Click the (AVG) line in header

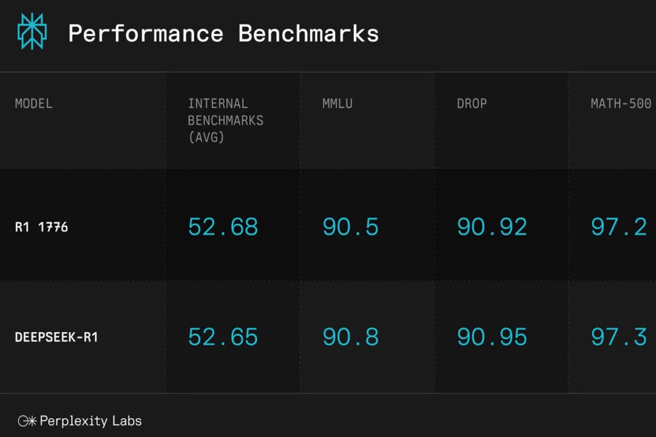pyautogui.click(x=206, y=137)
